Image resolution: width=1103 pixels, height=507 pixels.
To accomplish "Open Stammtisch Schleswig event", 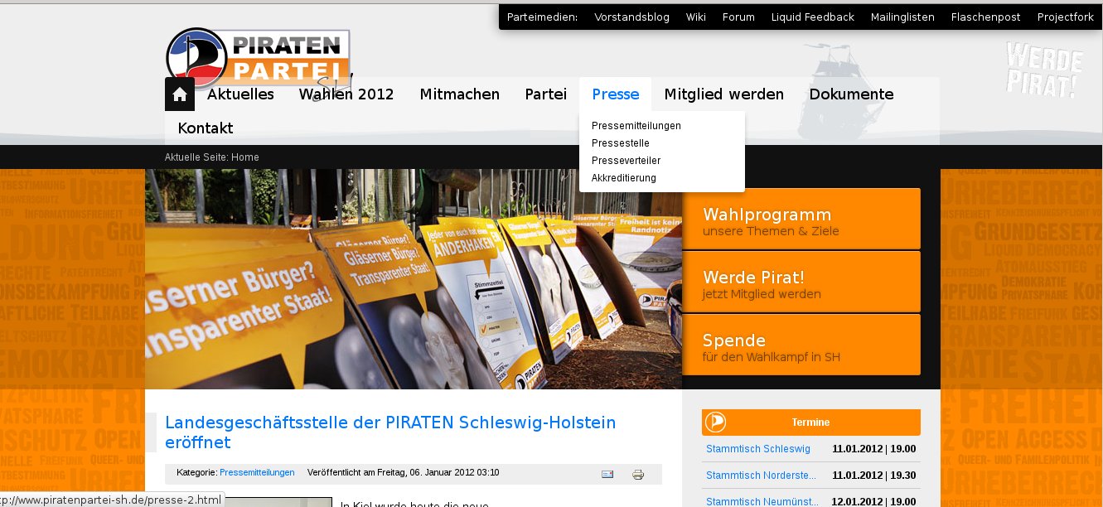I will point(757,449).
